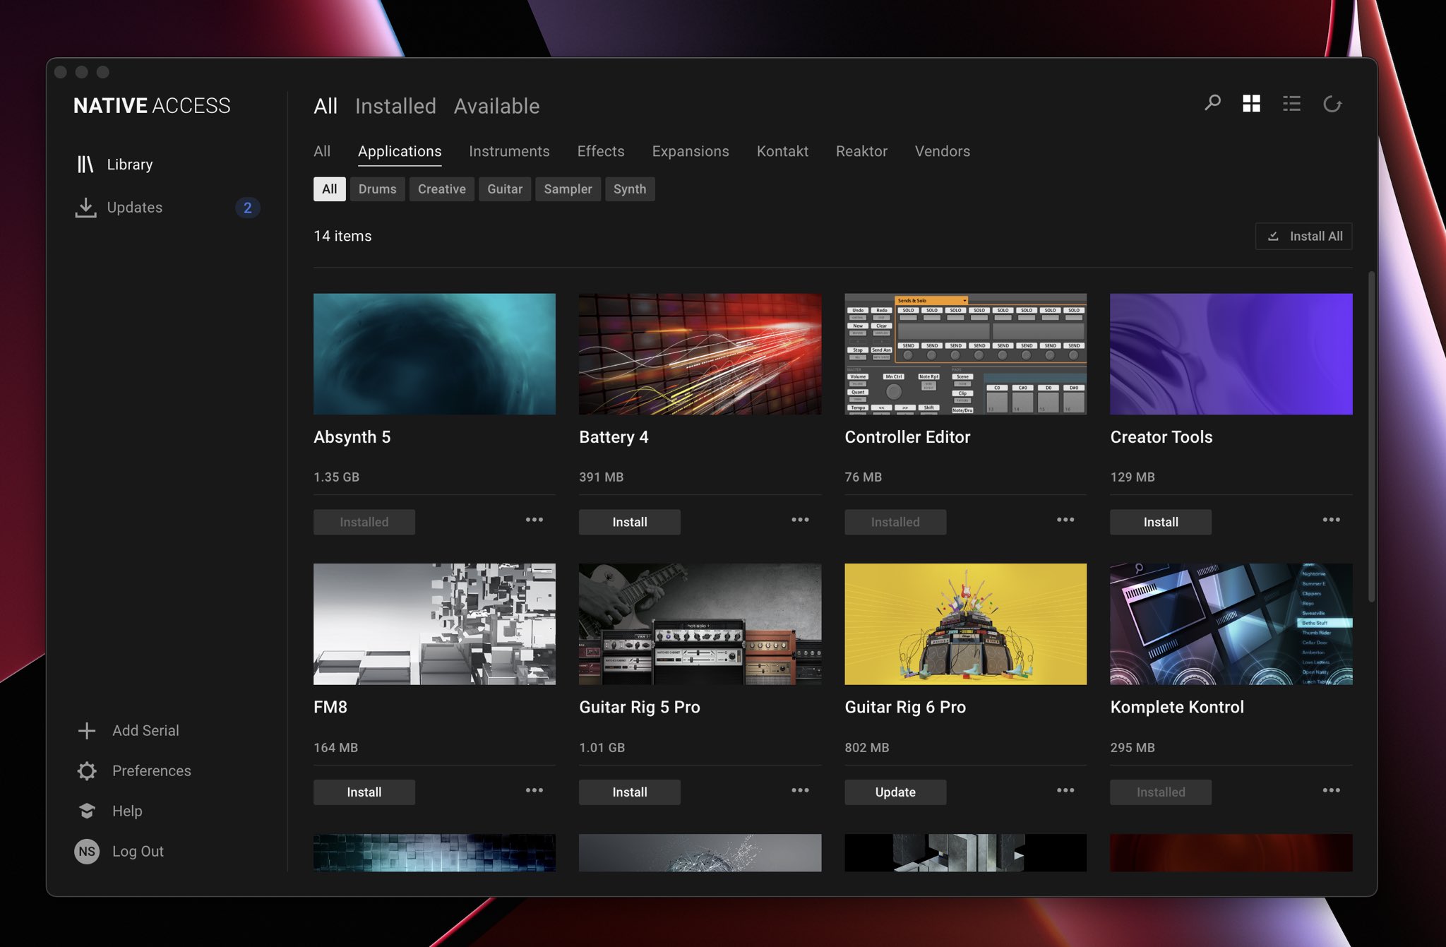The image size is (1446, 947).
Task: Switch to grid view layout
Action: point(1251,103)
